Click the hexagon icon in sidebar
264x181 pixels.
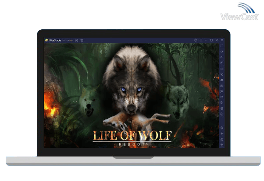pyautogui.click(x=222, y=108)
